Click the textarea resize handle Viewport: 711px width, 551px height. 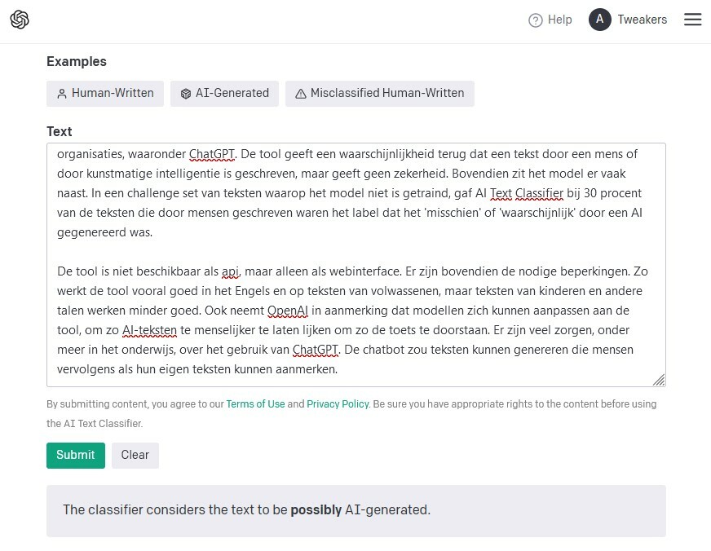pyautogui.click(x=659, y=380)
